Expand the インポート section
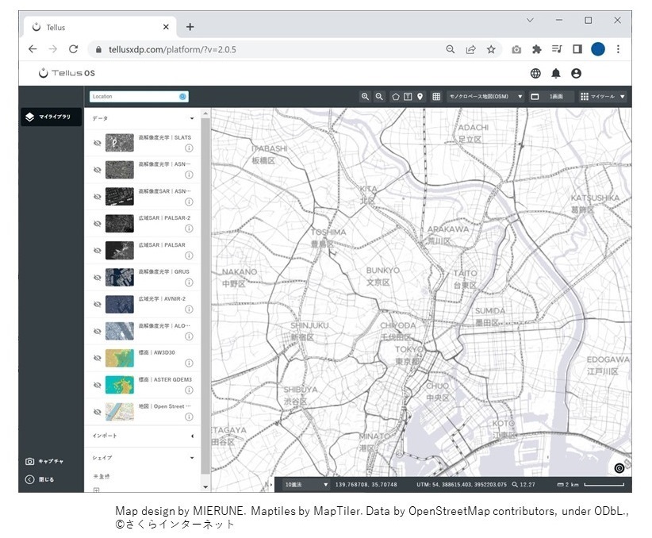 pyautogui.click(x=192, y=436)
